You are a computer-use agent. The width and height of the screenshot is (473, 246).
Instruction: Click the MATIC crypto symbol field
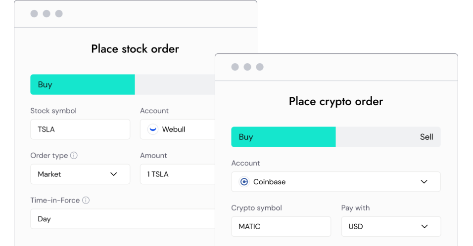pyautogui.click(x=281, y=227)
